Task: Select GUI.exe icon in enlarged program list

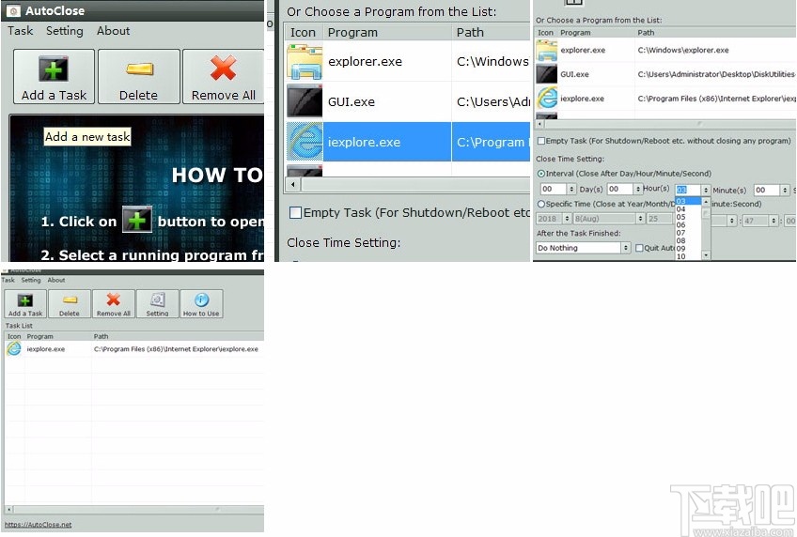Action: pyautogui.click(x=304, y=101)
